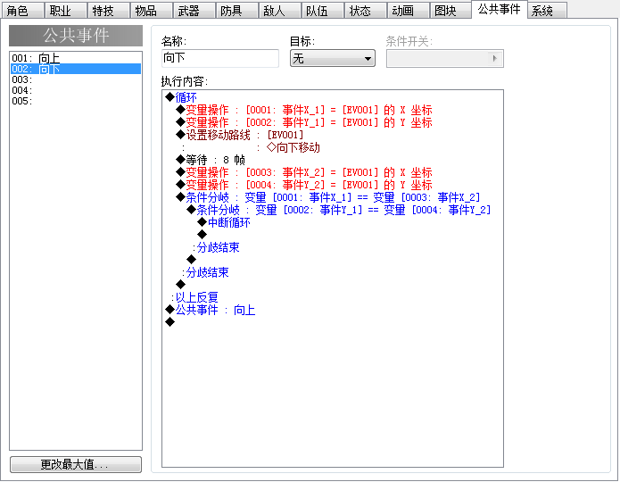Select the 循环 command line
620x482 pixels.
pyautogui.click(x=333, y=97)
